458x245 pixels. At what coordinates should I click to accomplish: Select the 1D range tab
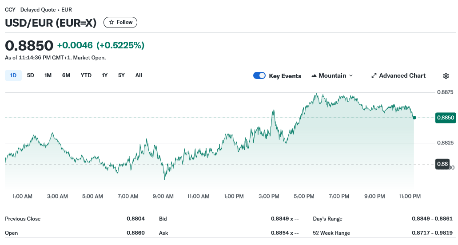coord(13,75)
